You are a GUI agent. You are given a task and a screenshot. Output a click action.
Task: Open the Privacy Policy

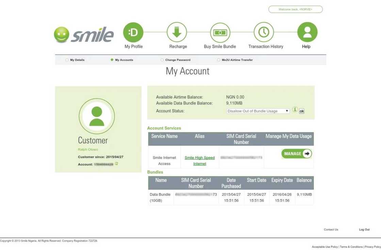click(x=372, y=247)
